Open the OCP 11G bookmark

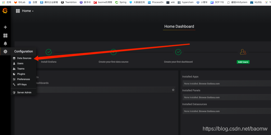pyautogui.click(x=217, y=2)
